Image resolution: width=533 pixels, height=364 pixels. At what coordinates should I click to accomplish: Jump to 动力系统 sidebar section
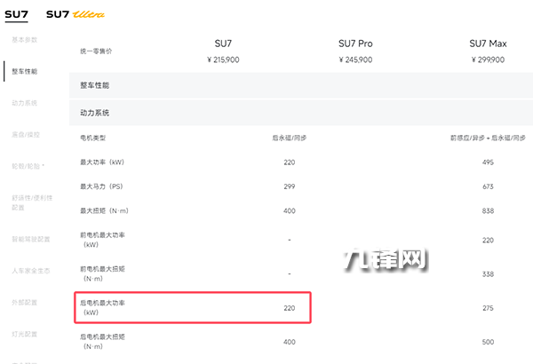[x=25, y=103]
